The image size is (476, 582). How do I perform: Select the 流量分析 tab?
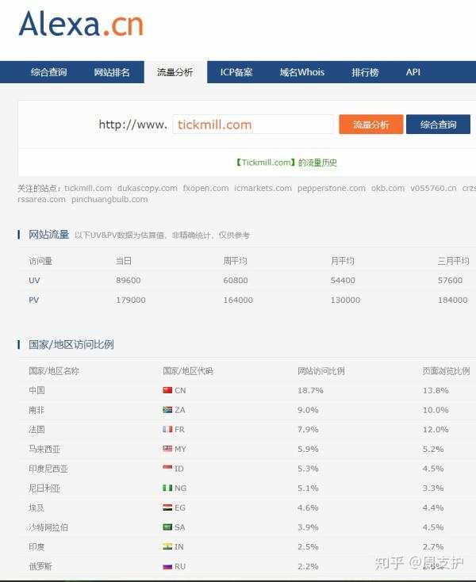click(175, 72)
